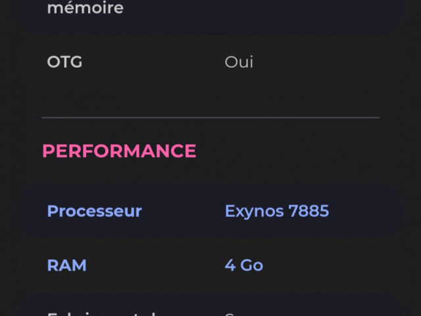The width and height of the screenshot is (421, 316).
Task: Click the digit 4 in RAM value
Action: (x=230, y=265)
